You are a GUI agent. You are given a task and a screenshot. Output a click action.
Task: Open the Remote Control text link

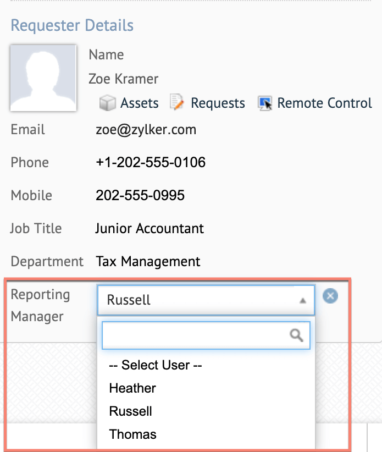324,103
